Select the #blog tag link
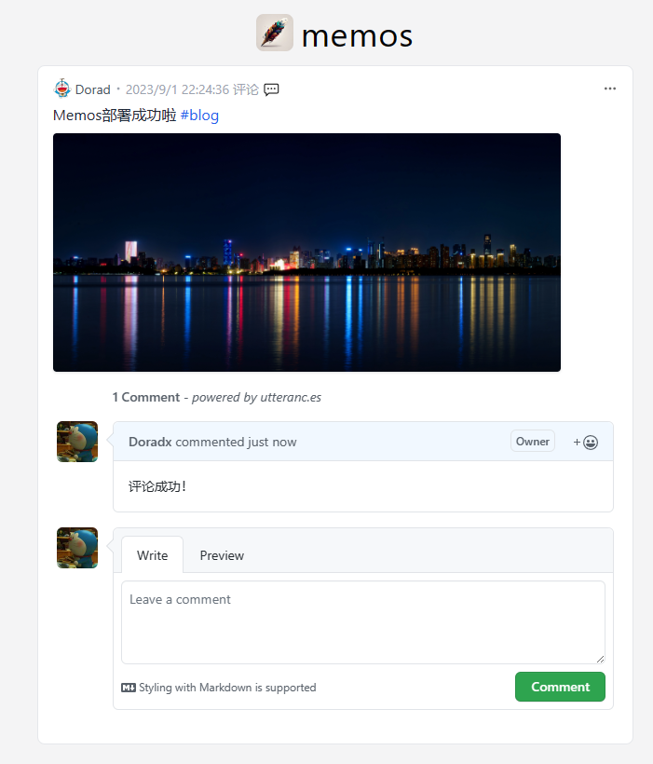The width and height of the screenshot is (653, 764). coord(199,116)
